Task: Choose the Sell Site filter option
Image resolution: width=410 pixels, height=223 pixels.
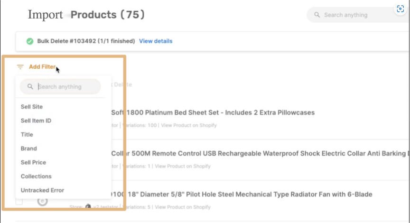Action: pos(32,107)
